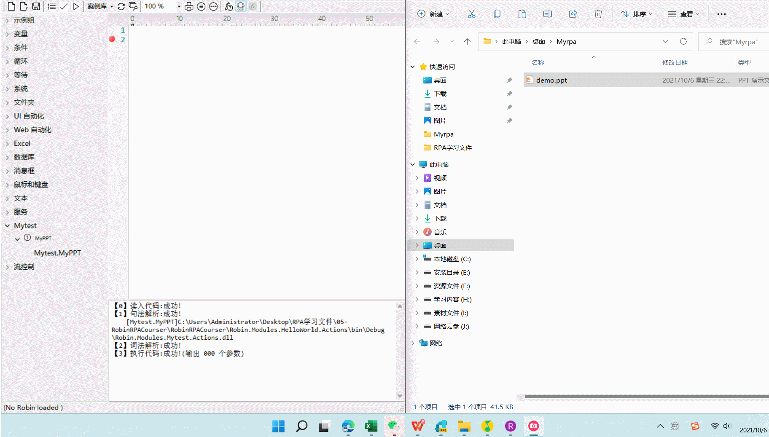Collapse the MyPPT sub-node
The image size is (769, 437).
click(x=17, y=239)
